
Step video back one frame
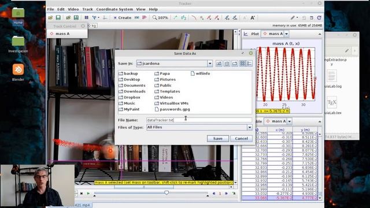tap(214, 194)
